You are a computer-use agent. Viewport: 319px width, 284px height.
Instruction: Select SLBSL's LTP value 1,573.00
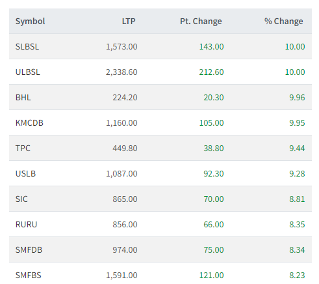pos(121,47)
